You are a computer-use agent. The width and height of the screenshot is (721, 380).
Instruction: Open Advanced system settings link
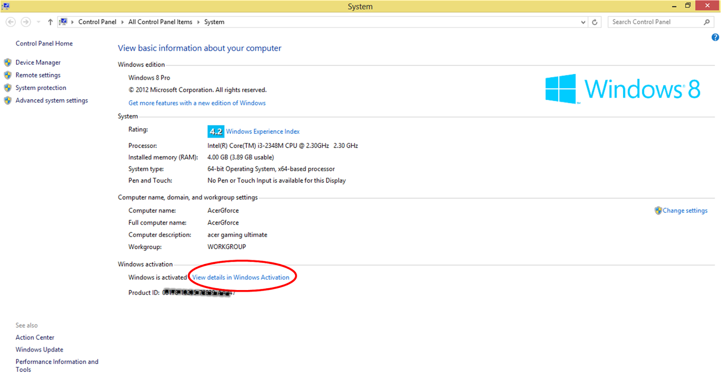(x=52, y=100)
